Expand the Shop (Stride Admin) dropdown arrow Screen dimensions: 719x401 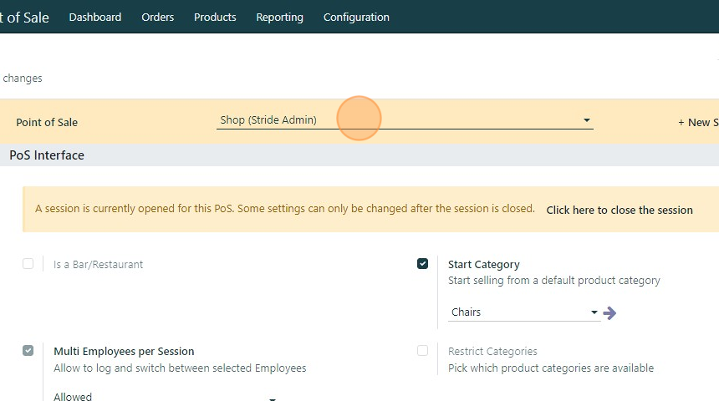(587, 120)
